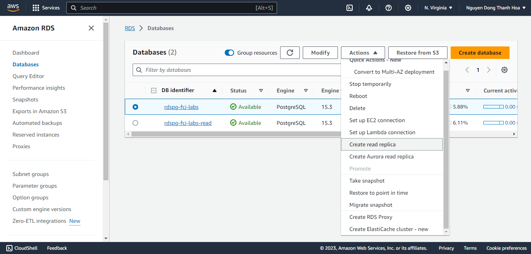Choose Set up Lambda connection
531x254 pixels.
pos(392,132)
